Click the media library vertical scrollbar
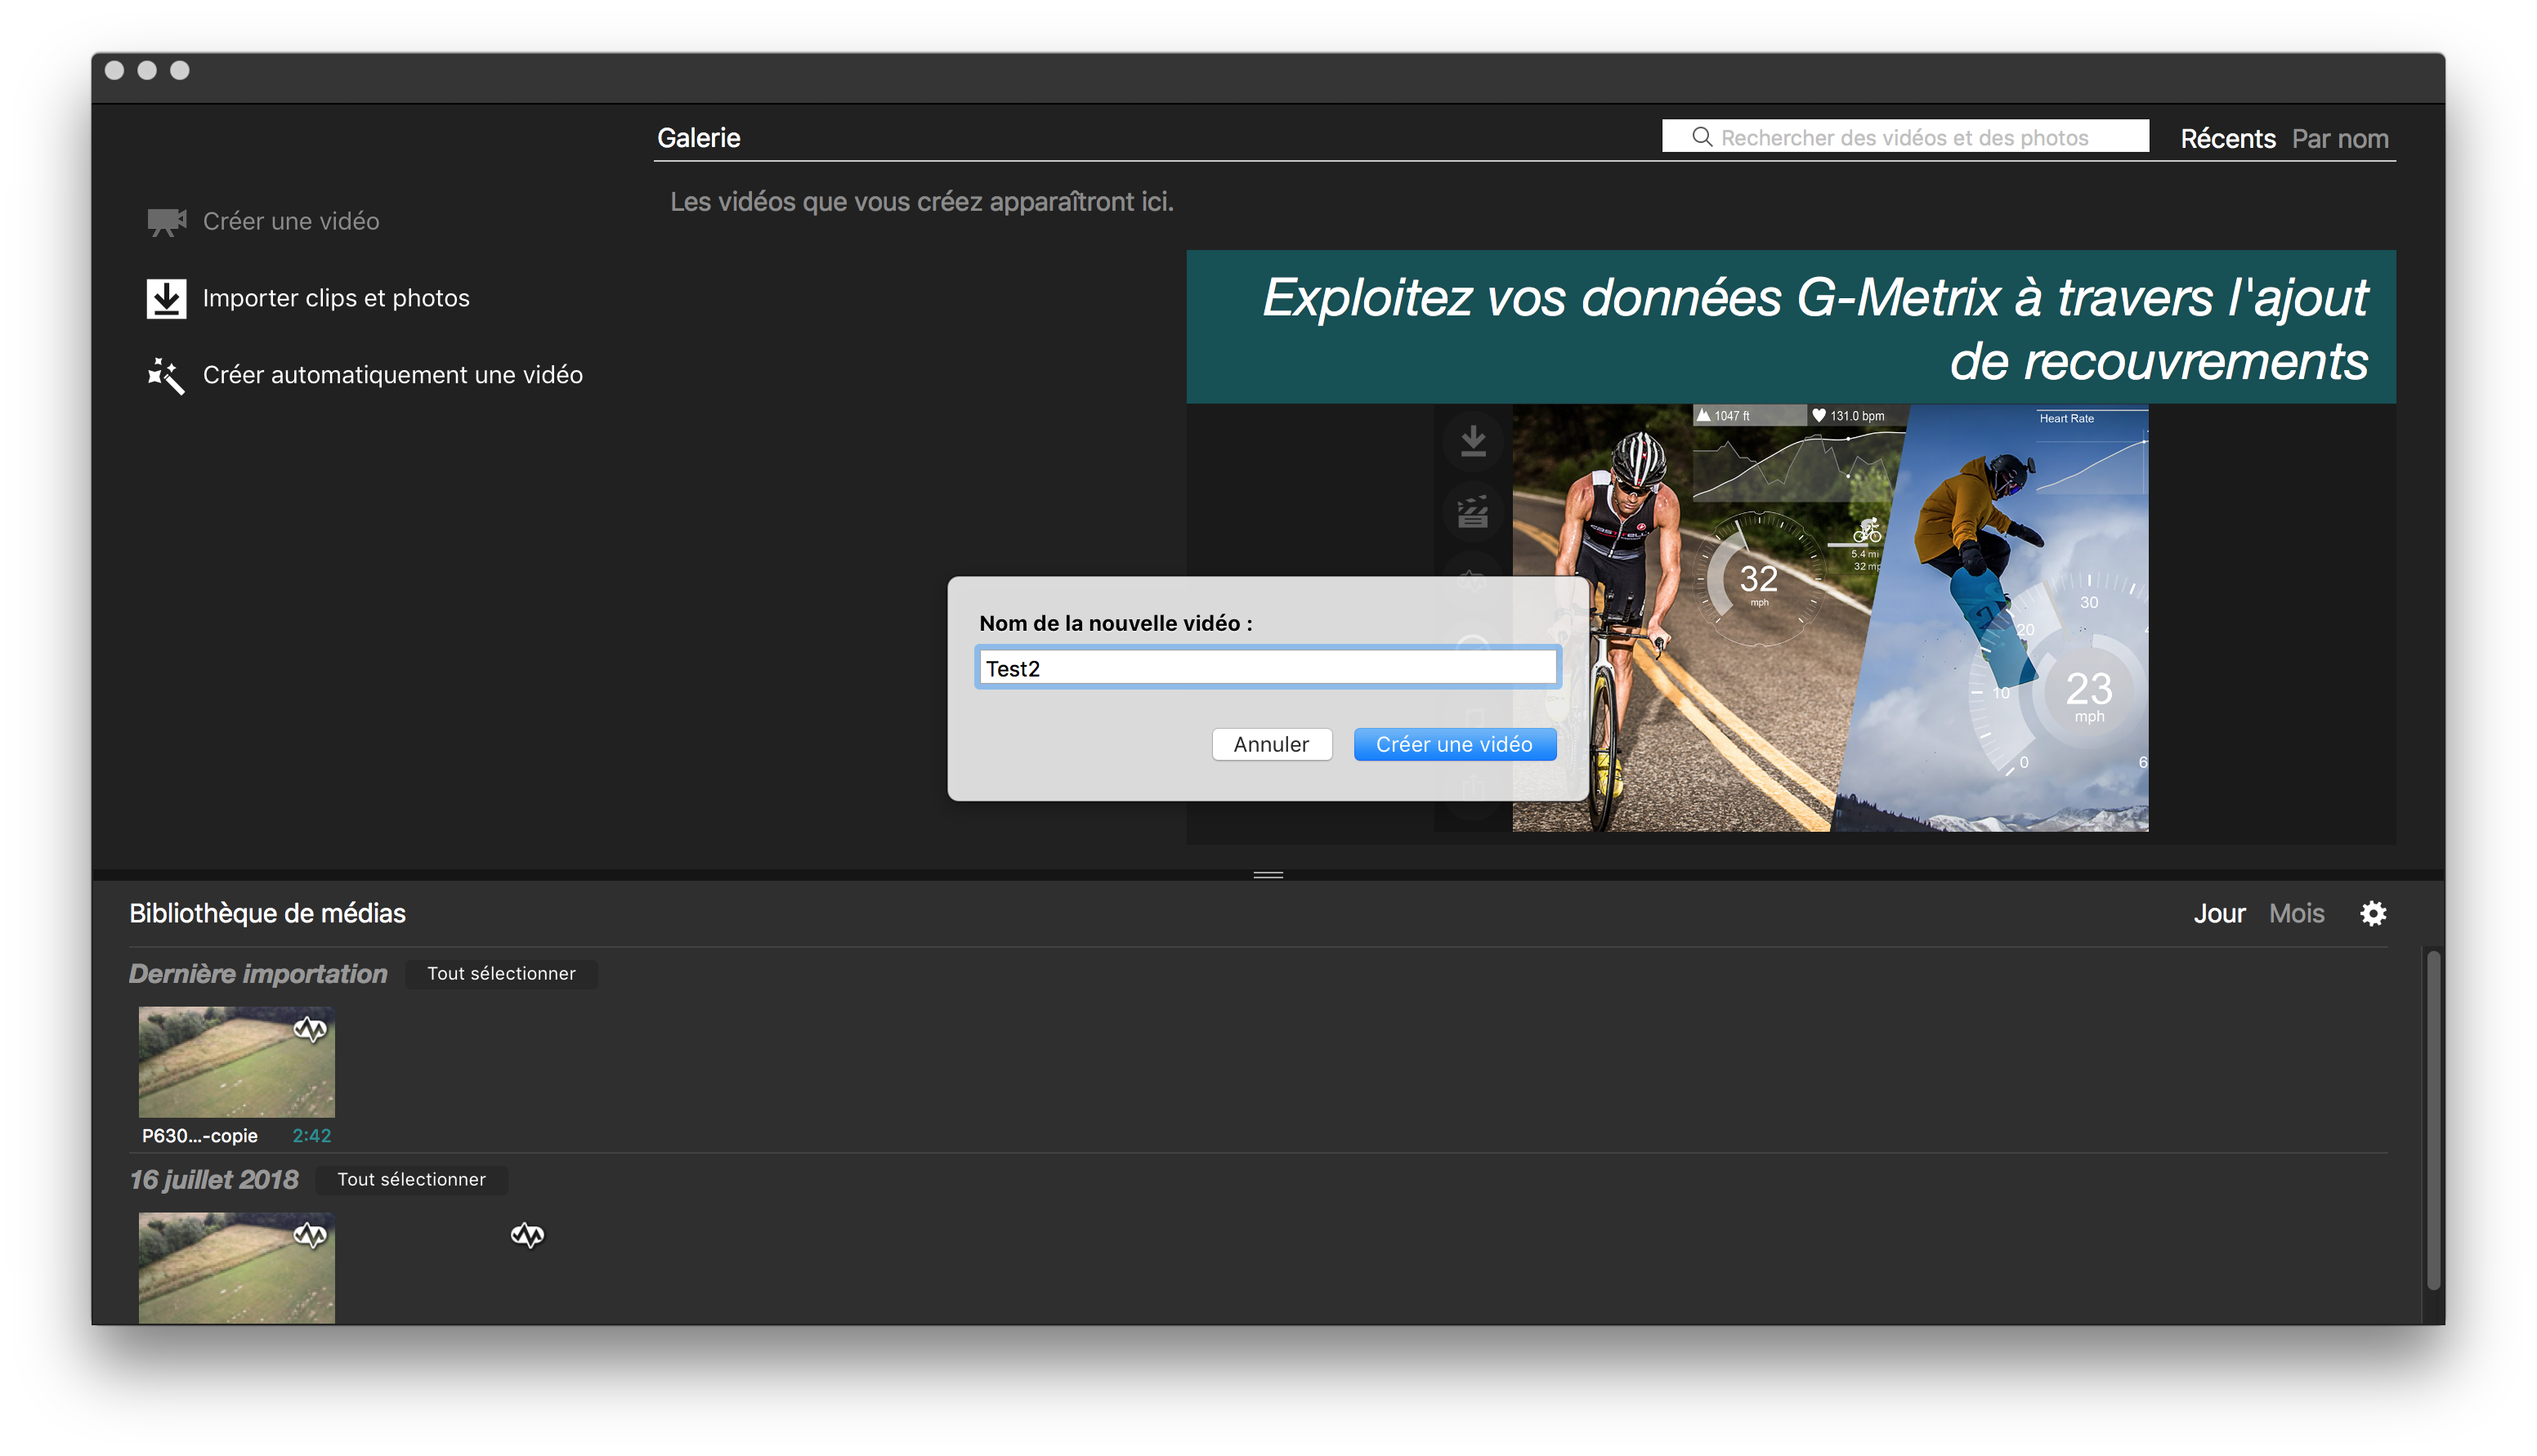The image size is (2537, 1456). 2433,1120
